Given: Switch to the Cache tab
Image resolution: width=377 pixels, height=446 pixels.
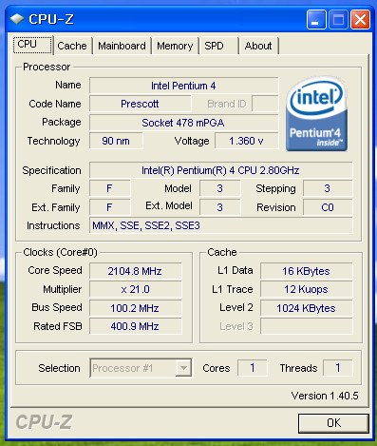Looking at the screenshot, I should 72,46.
